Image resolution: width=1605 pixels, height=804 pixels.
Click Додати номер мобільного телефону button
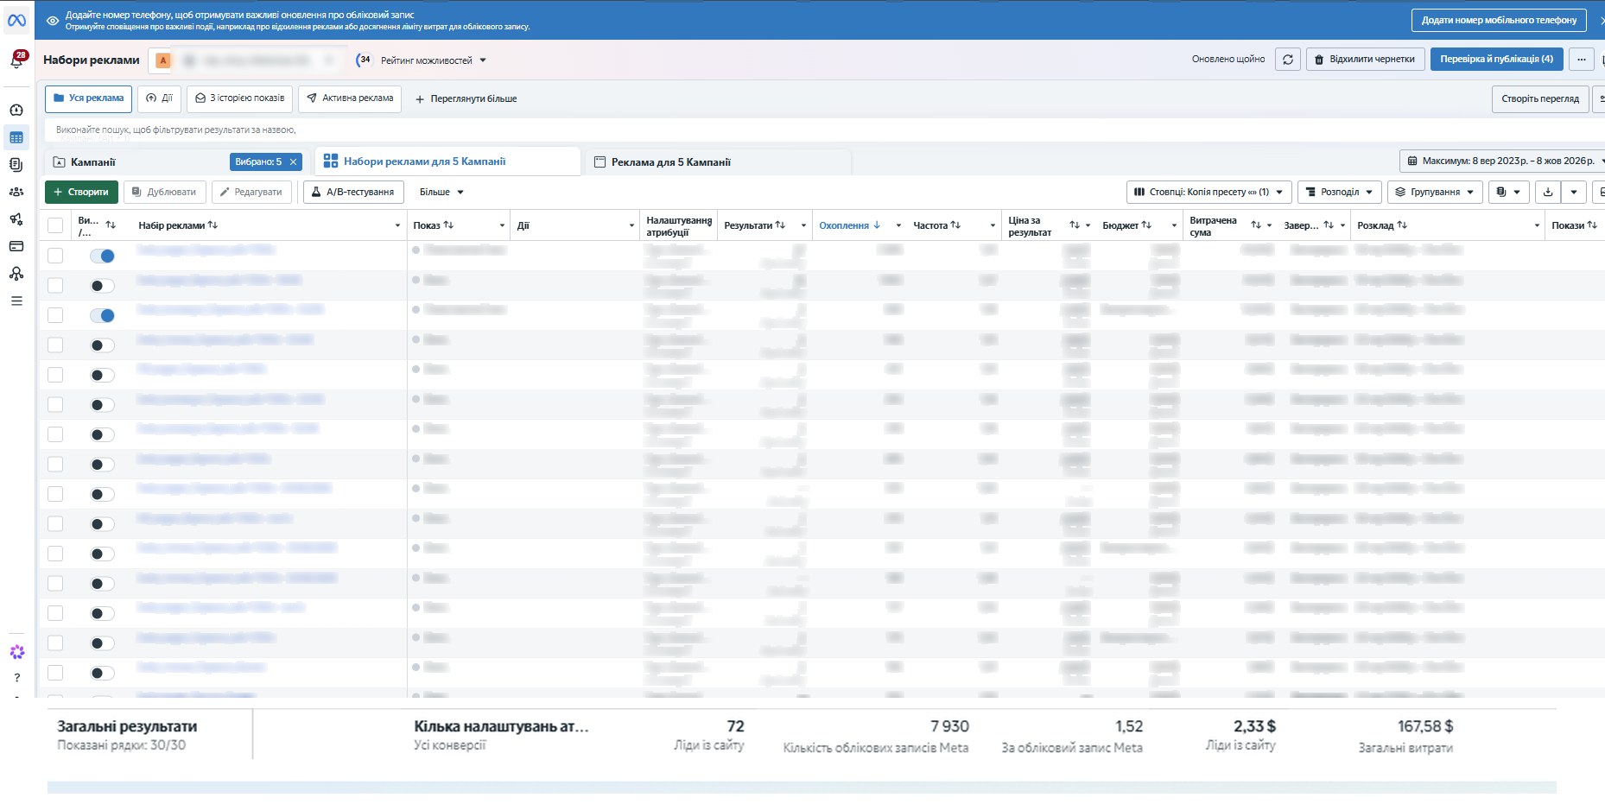pos(1499,20)
